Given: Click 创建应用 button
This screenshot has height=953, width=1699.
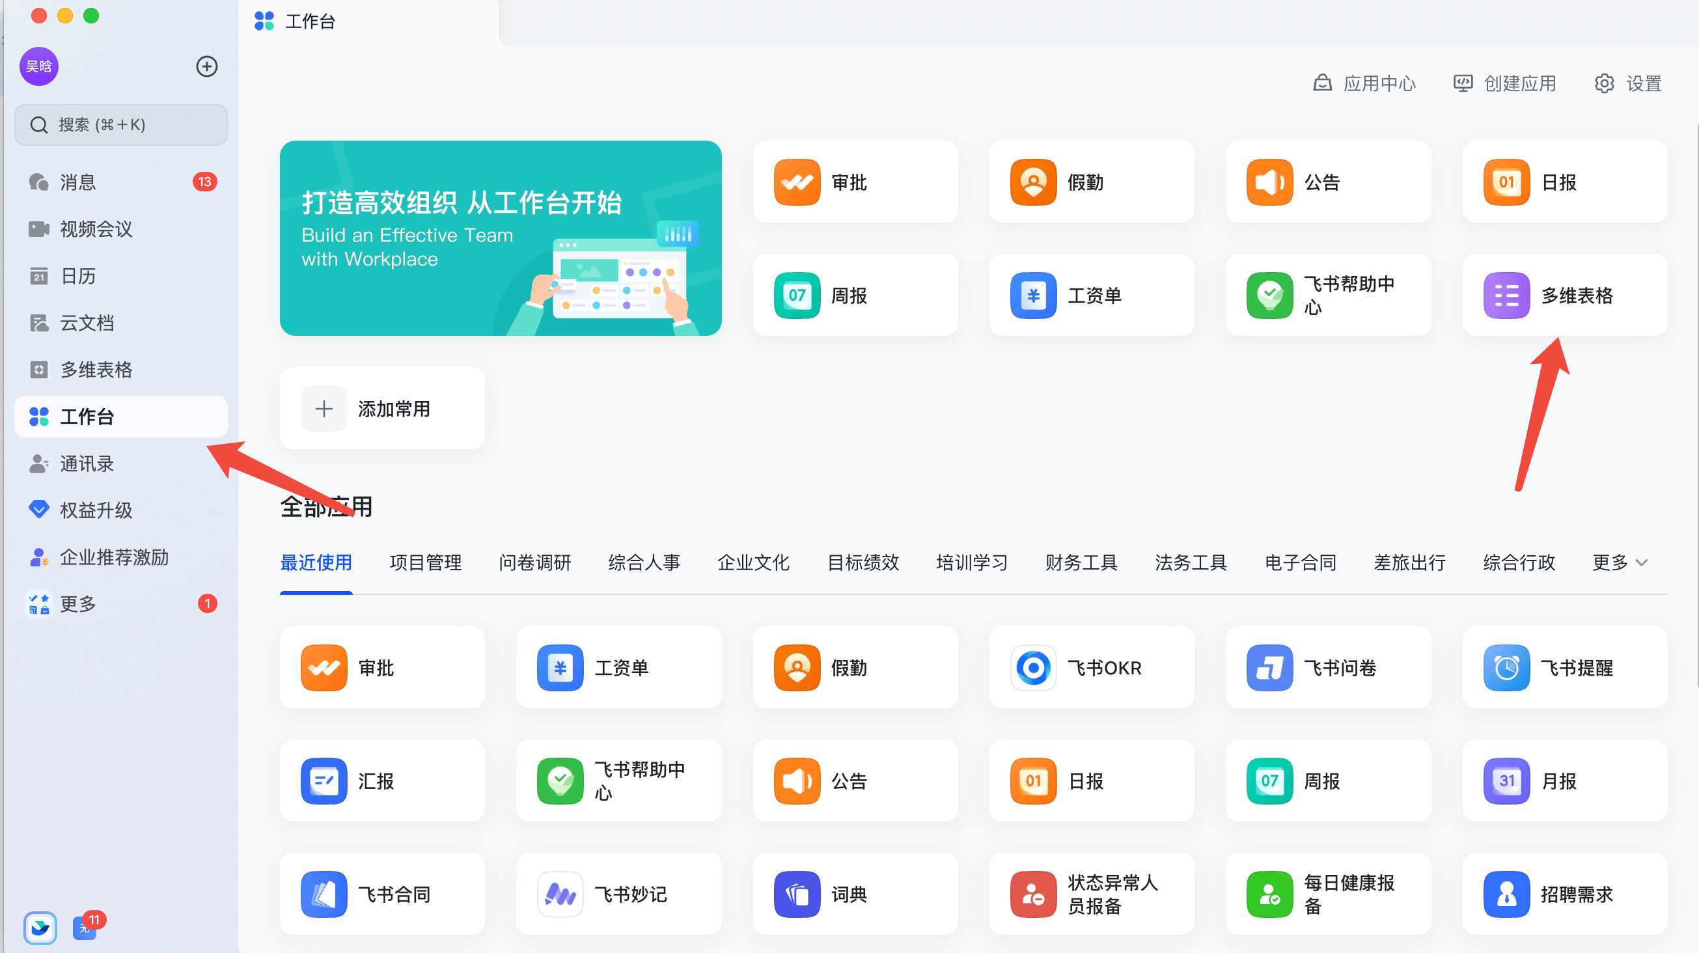Looking at the screenshot, I should [1504, 84].
